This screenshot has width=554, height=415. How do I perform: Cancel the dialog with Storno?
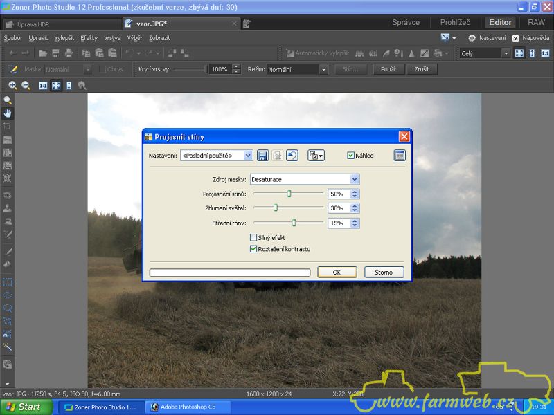(x=384, y=273)
